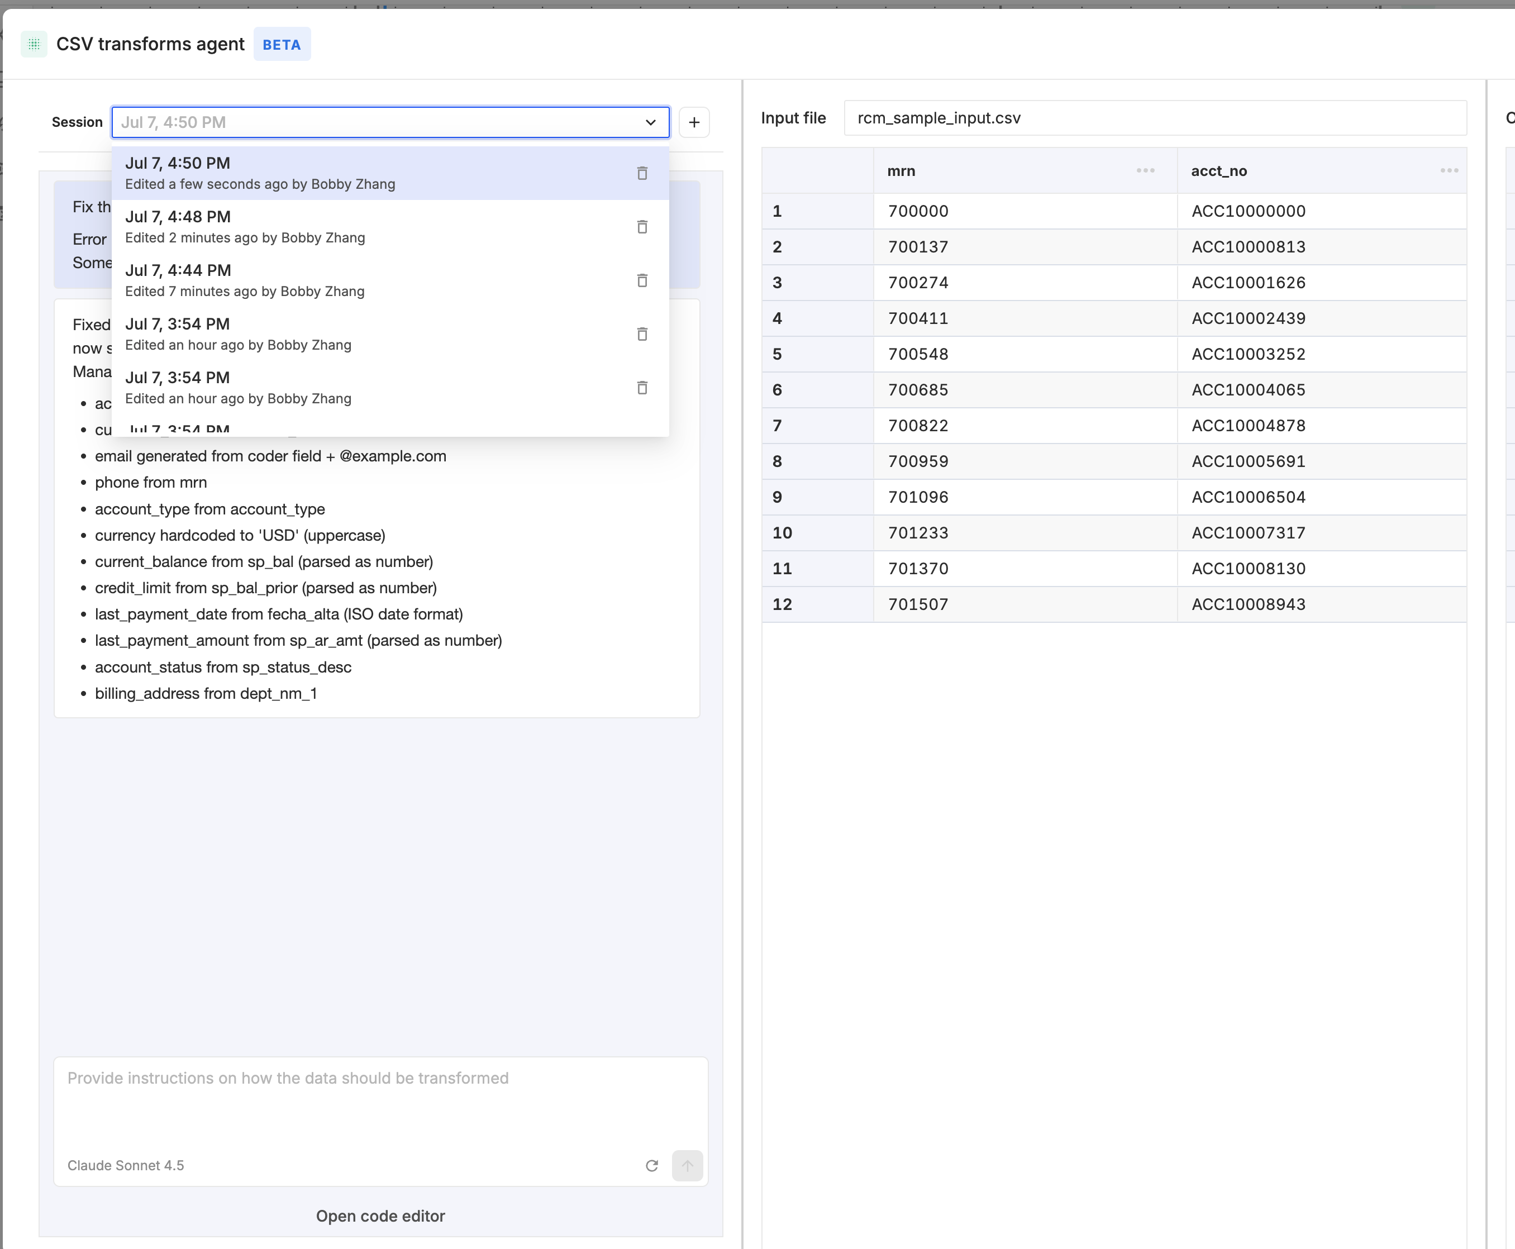Select cell ACC10007317
Viewport: 1515px width, 1249px height.
(x=1322, y=533)
